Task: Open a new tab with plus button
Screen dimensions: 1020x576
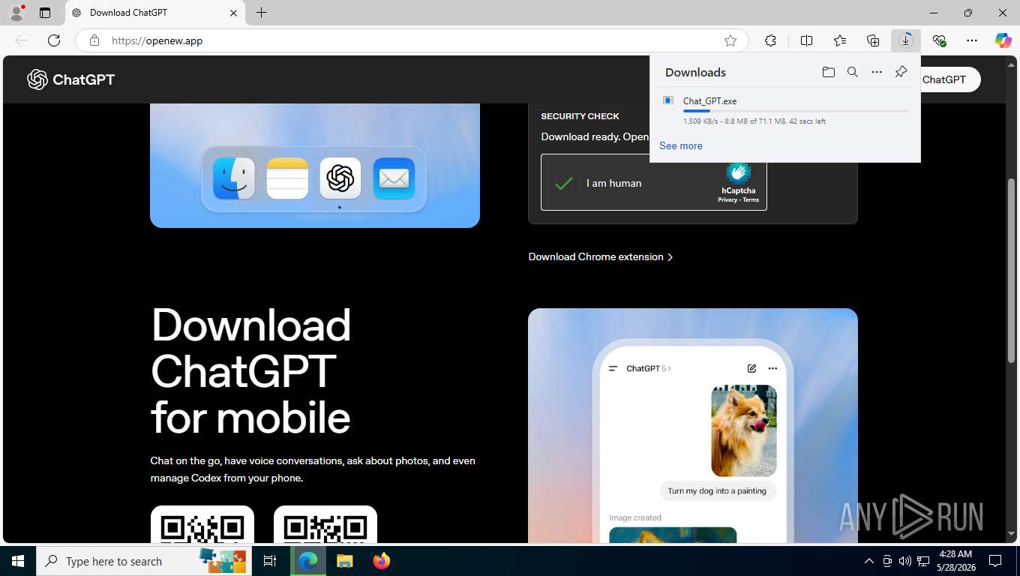Action: [261, 13]
